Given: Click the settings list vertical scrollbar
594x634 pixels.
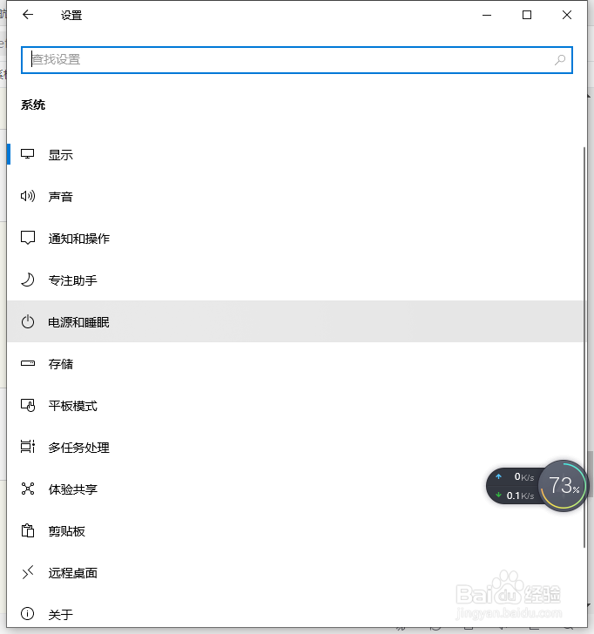Looking at the screenshot, I should tap(584, 348).
